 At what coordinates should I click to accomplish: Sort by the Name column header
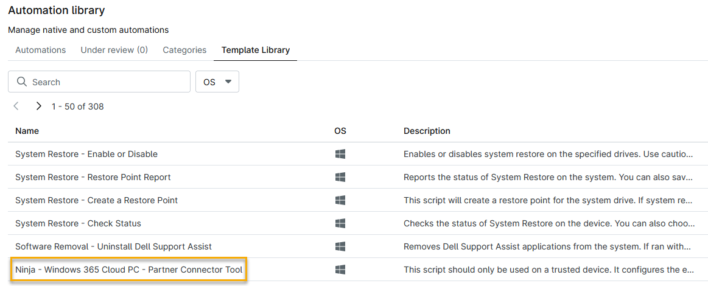[27, 131]
